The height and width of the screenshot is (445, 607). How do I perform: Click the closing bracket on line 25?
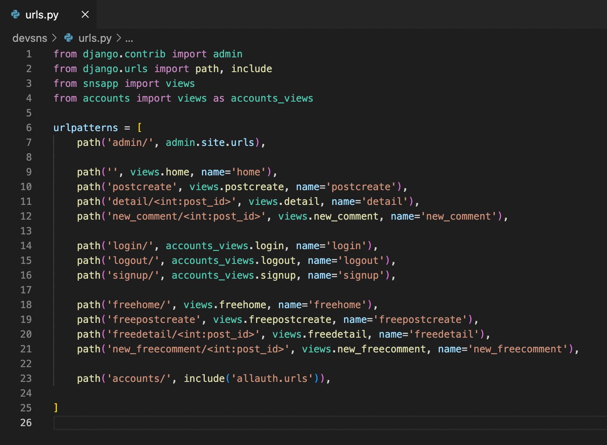pyautogui.click(x=56, y=408)
